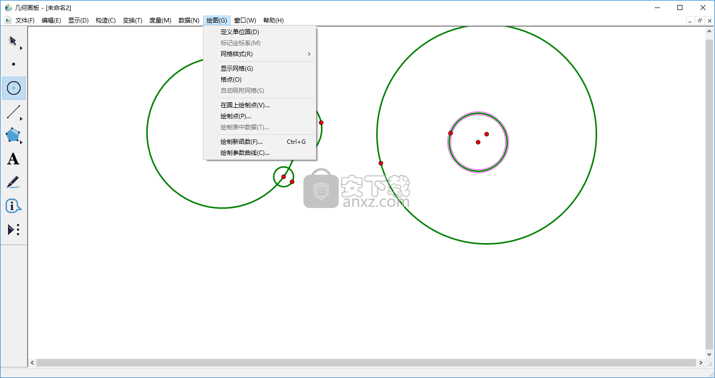Close the inner document window
715x378 pixels.
click(x=709, y=21)
